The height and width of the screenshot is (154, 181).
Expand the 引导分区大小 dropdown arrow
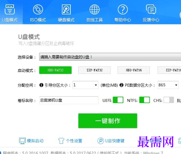click(x=96, y=85)
